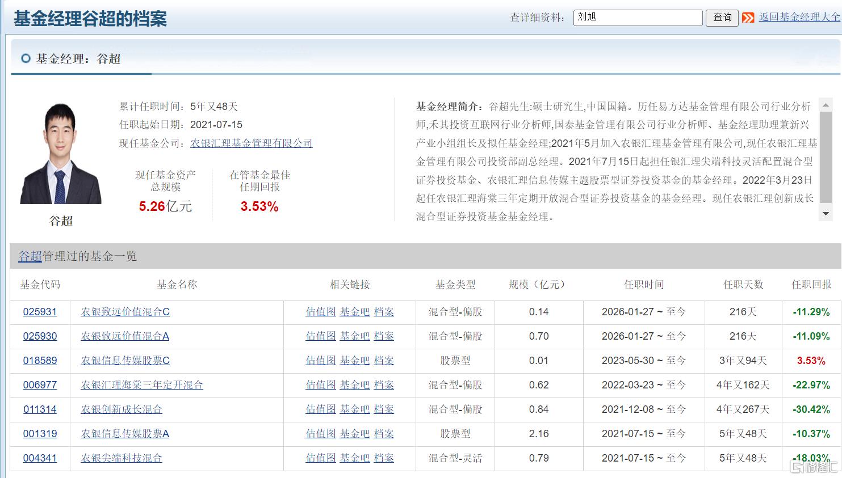Open the 农银汇理海棠三年定开混合 fund link
The width and height of the screenshot is (842, 478).
click(x=142, y=385)
